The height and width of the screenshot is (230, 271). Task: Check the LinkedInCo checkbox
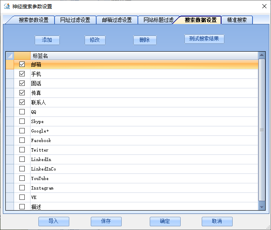(22, 169)
